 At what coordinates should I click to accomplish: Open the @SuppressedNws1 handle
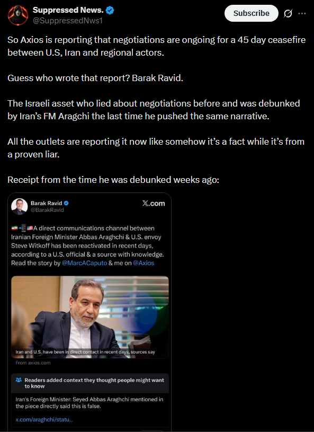coord(68,21)
